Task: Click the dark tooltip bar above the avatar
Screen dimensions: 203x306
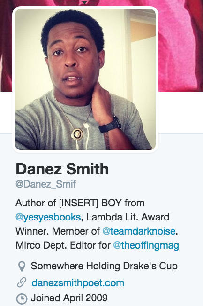Action: pyautogui.click(x=84, y=0)
